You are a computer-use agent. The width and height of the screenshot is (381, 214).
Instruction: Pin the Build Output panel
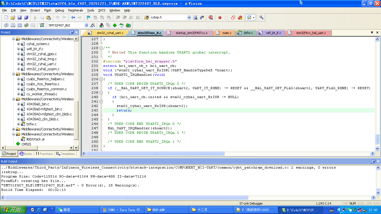[373, 161]
